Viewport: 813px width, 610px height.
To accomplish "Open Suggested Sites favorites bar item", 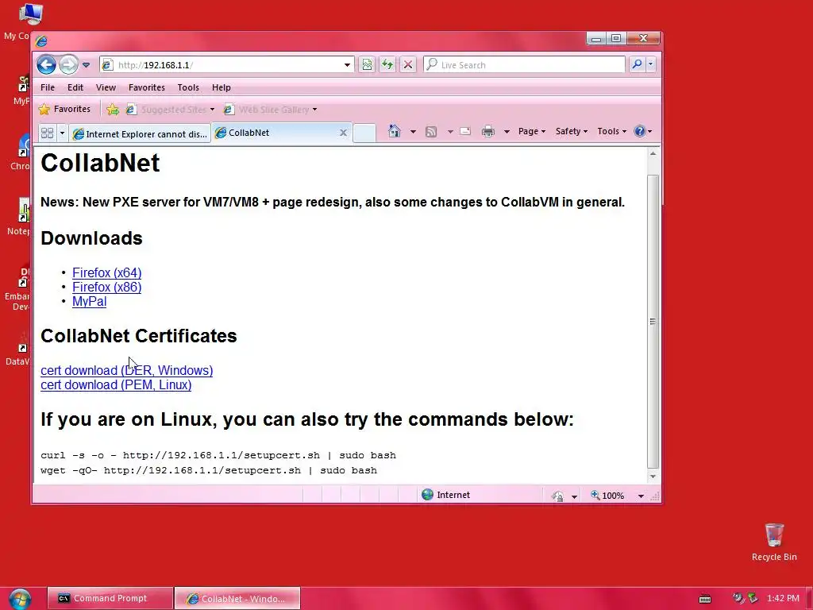I will pos(171,110).
